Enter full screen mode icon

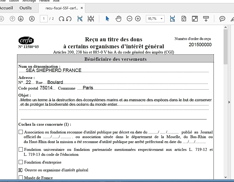coord(195,19)
